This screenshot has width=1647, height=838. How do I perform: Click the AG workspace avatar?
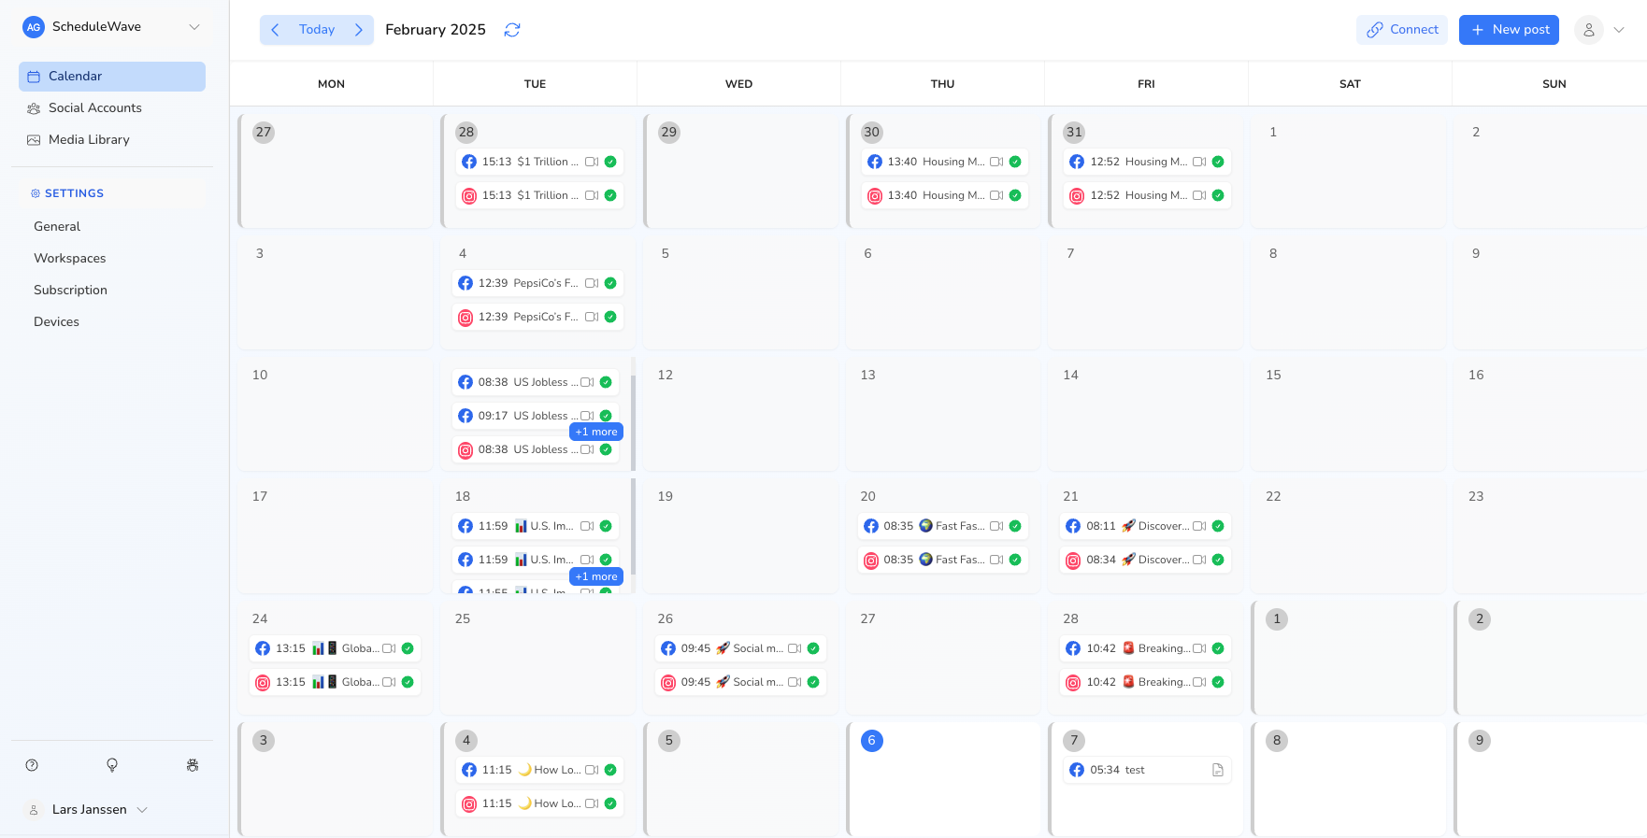(34, 27)
